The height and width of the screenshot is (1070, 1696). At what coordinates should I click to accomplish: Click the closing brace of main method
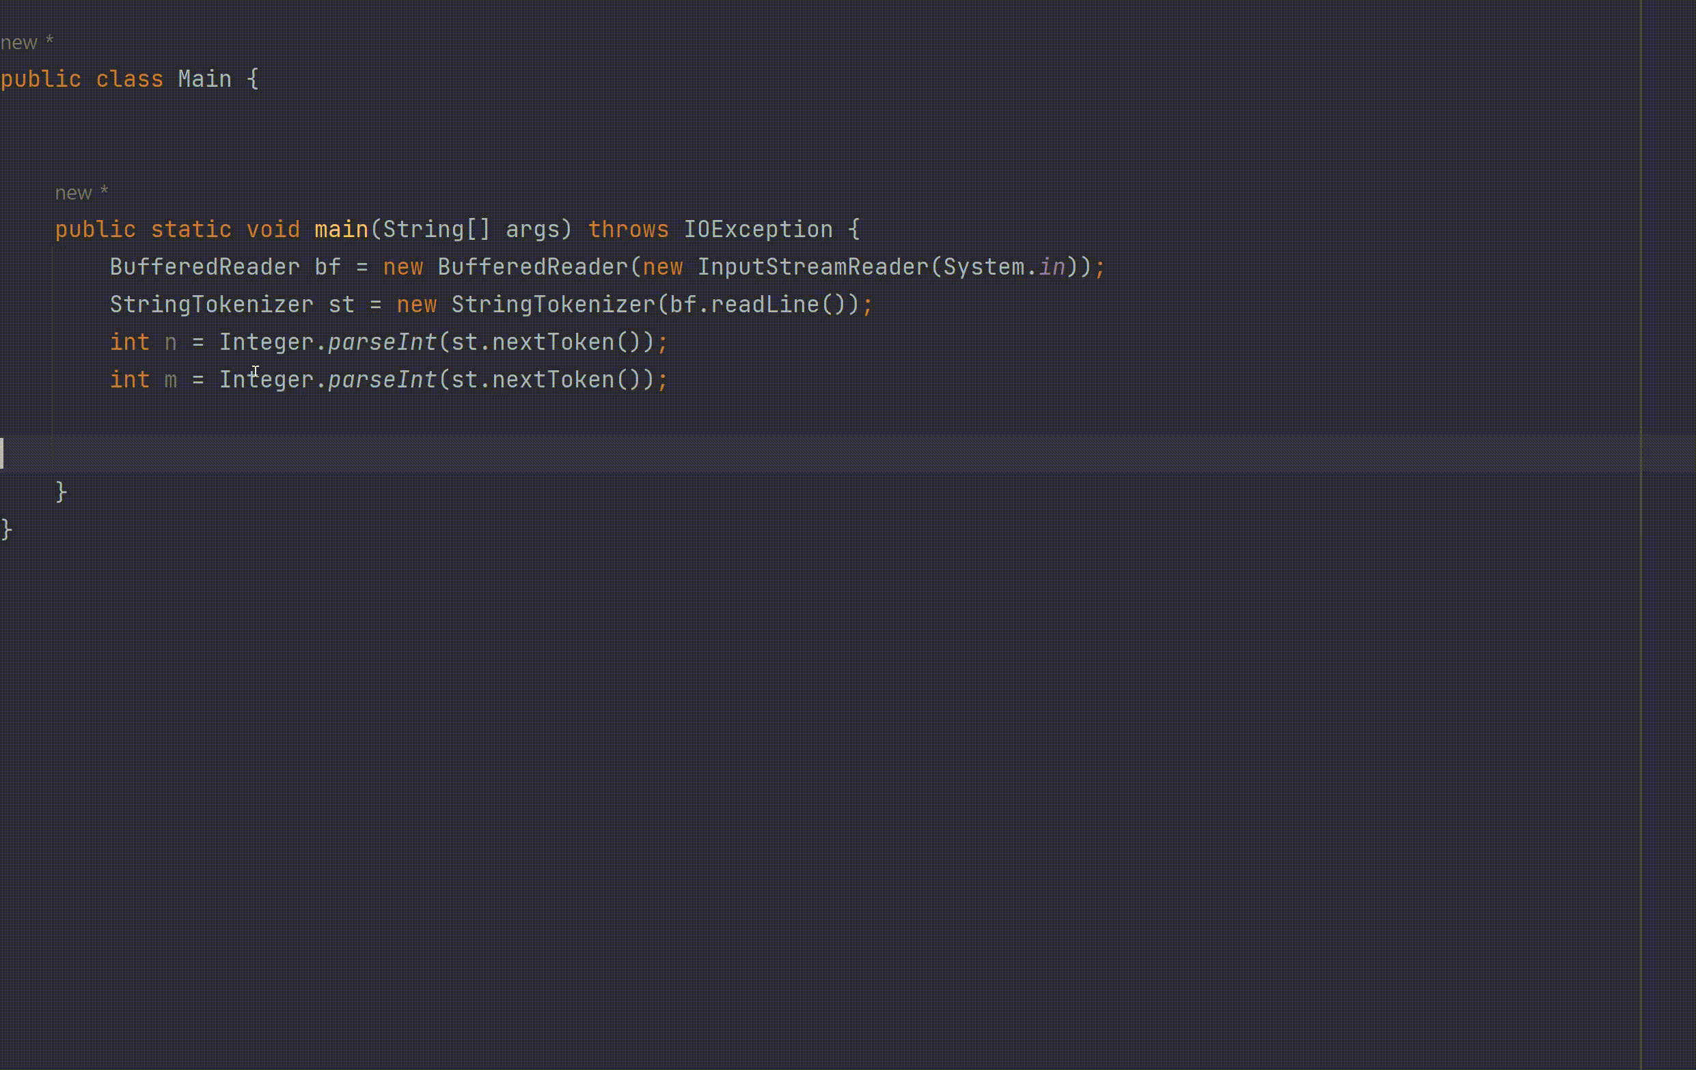[x=61, y=491]
